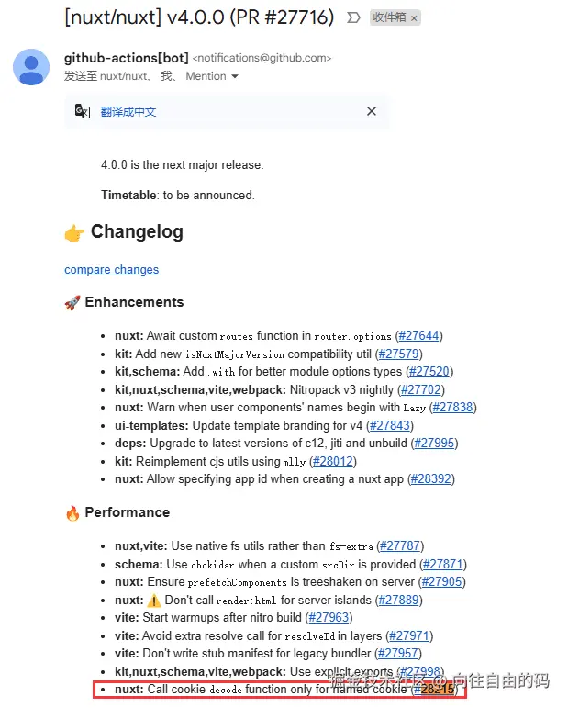The width and height of the screenshot is (568, 708).
Task: Click the github-actions[bot] sender avatar
Action: pyautogui.click(x=31, y=67)
